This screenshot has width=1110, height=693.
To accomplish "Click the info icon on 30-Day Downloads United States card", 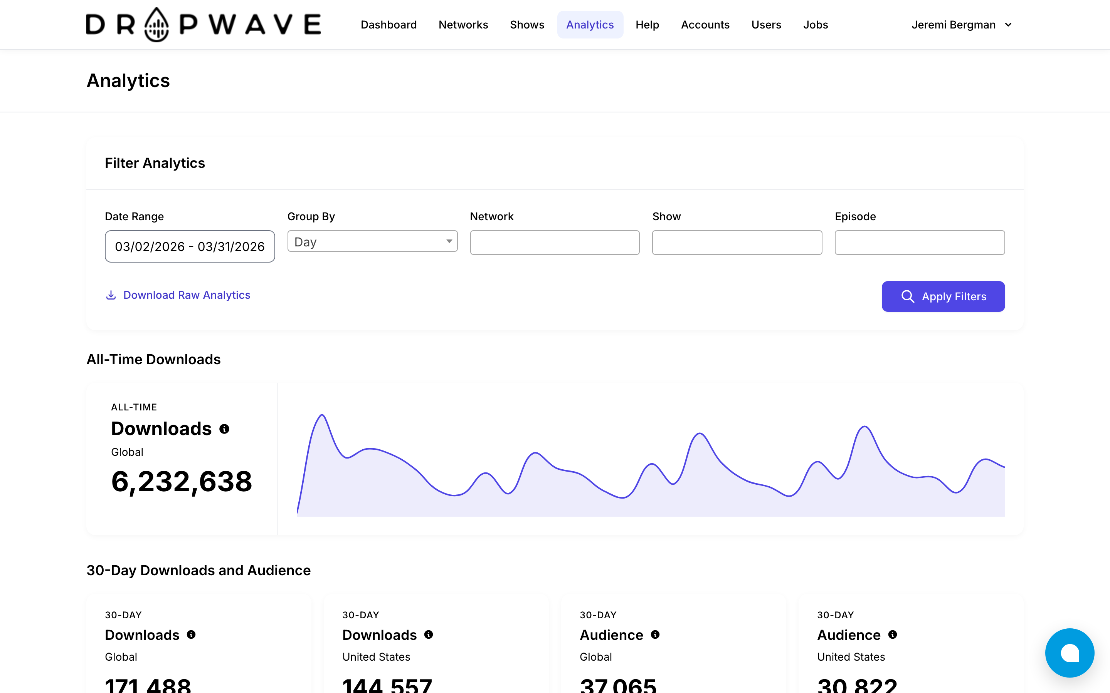I will click(x=429, y=635).
